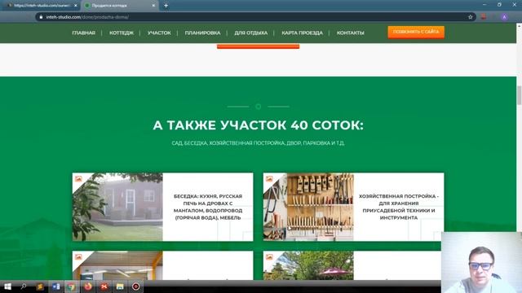This screenshot has width=522, height=293.
Task: Open the red browser extension icon
Action: tap(484, 17)
